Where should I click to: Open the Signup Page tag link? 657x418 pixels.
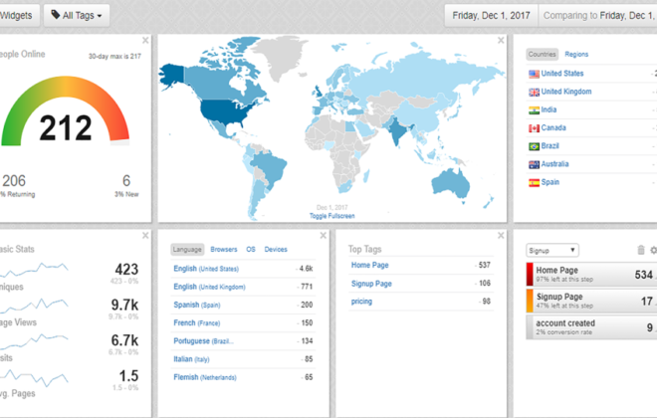[x=371, y=284]
